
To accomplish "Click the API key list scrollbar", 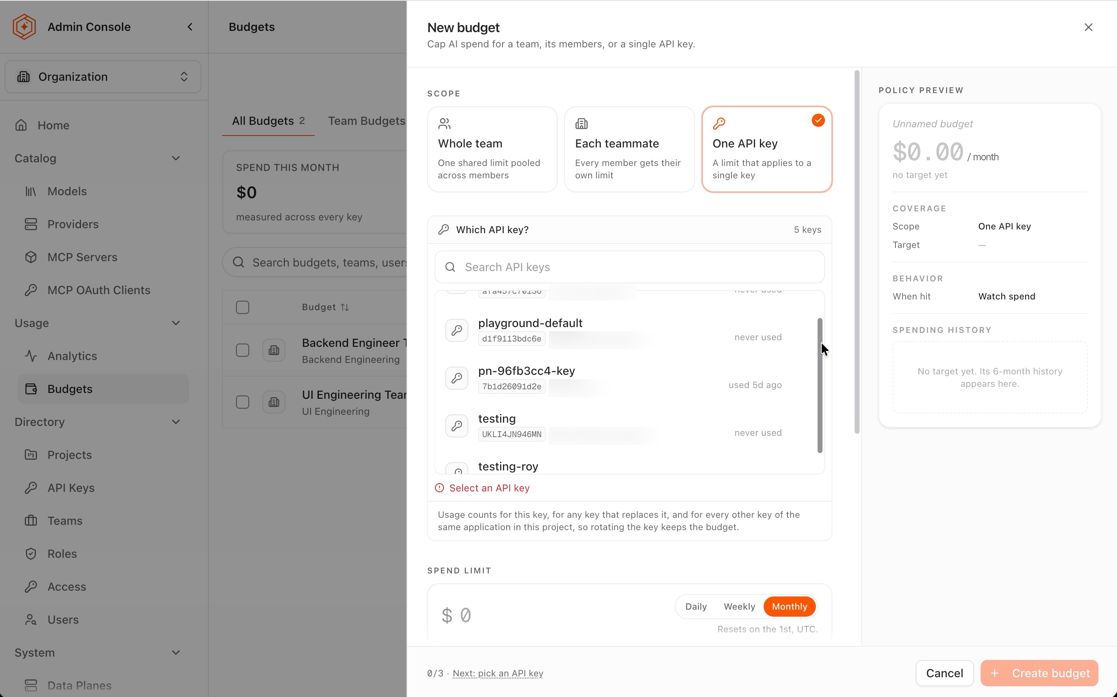I will [820, 386].
